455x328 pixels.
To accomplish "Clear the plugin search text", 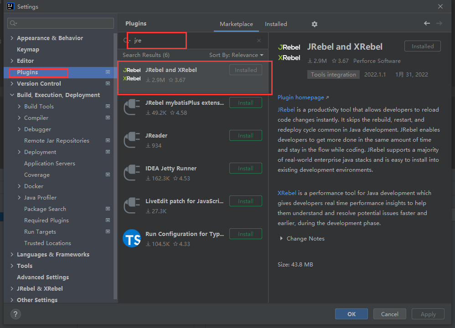I will point(259,41).
